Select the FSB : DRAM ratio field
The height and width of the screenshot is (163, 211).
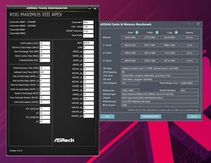[88, 27]
